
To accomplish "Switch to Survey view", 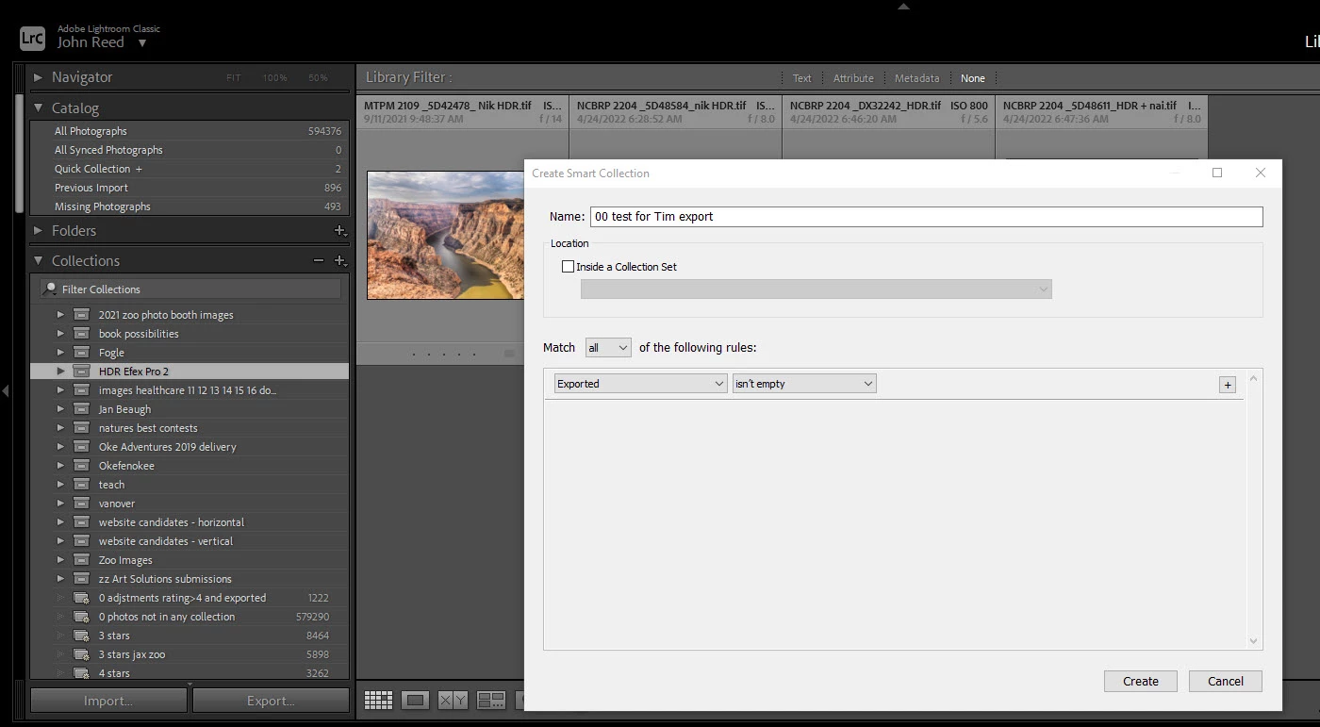I will (x=490, y=700).
